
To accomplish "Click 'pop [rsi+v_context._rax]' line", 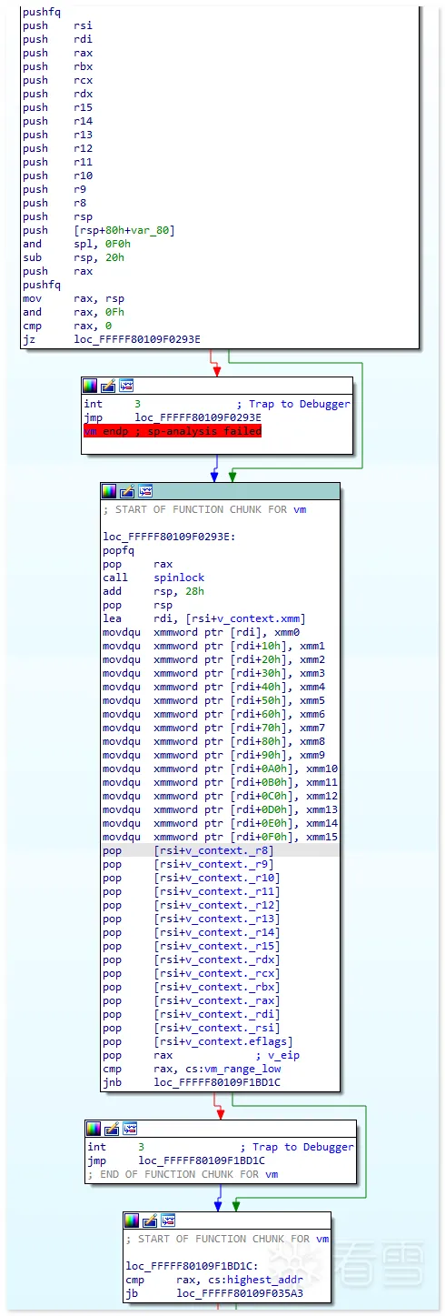I will [x=192, y=1000].
